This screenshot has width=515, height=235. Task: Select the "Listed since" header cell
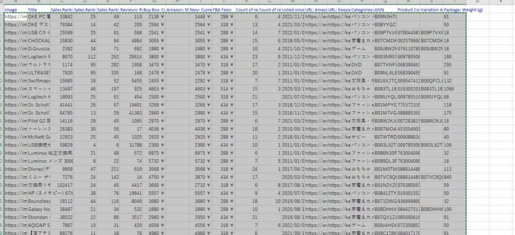(293, 10)
